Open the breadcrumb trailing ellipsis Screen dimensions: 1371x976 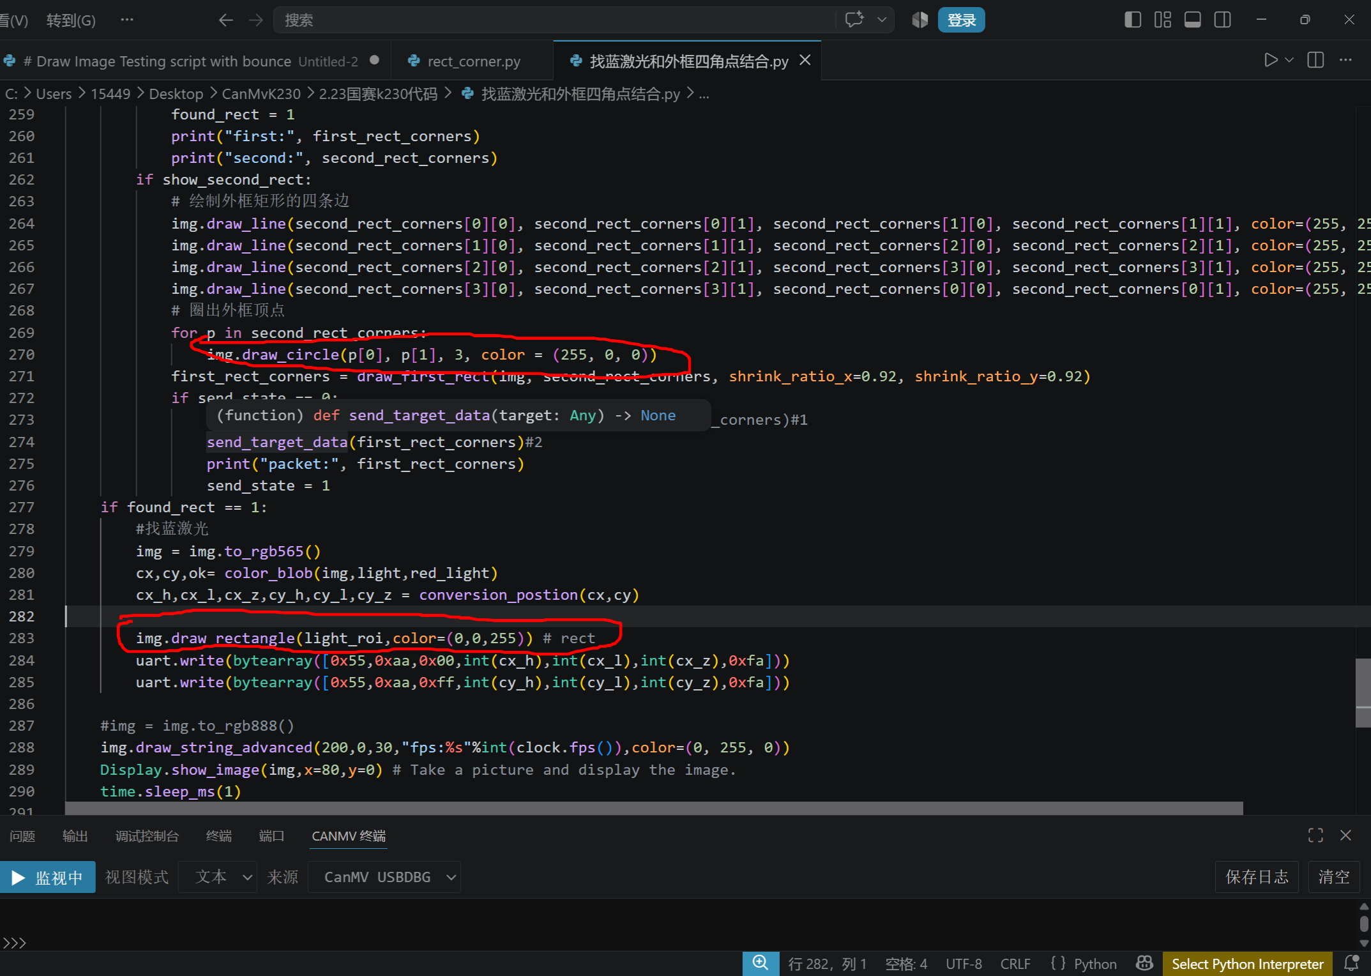click(x=704, y=94)
